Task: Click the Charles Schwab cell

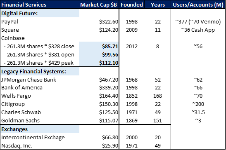Action: [x=21, y=112]
